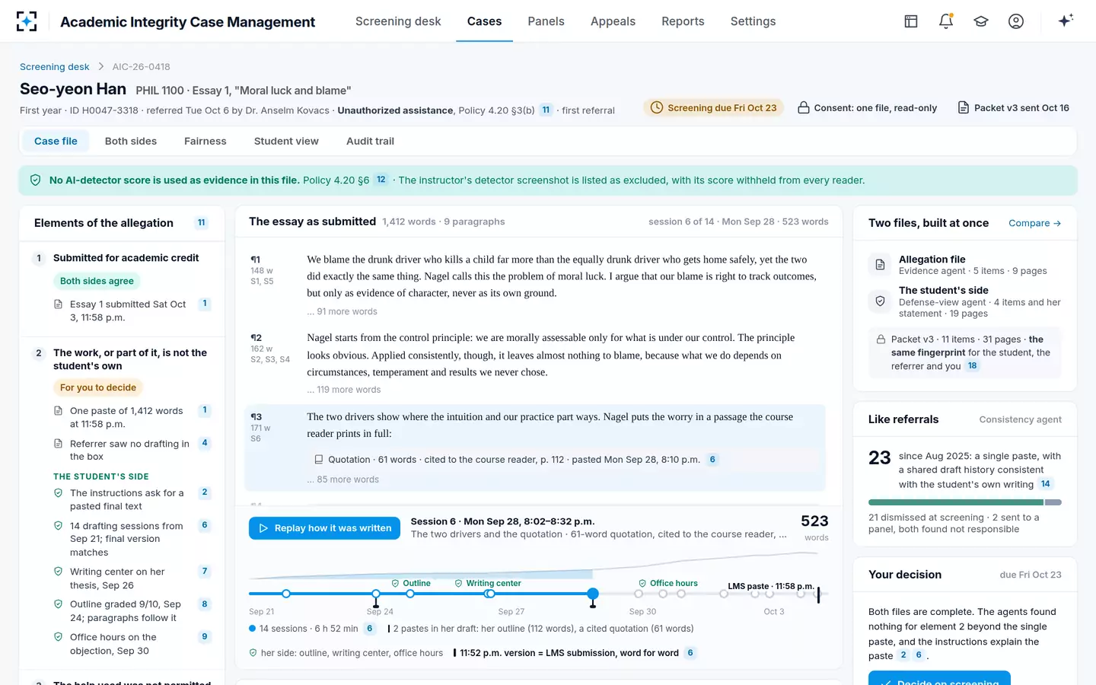Click the Allegation file document icon
The width and height of the screenshot is (1096, 685).
click(x=880, y=265)
